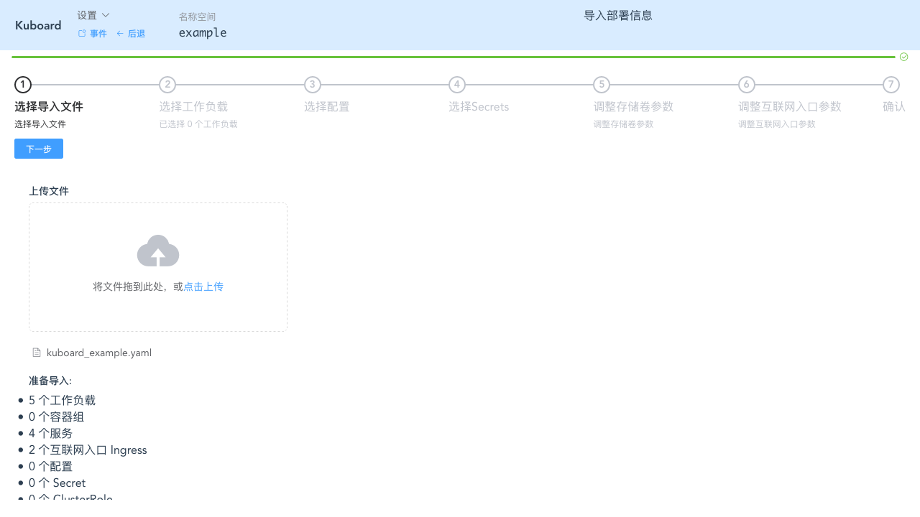The image size is (920, 517).
Task: Click step circle 6 调整互联网入口参数
Action: pos(746,85)
